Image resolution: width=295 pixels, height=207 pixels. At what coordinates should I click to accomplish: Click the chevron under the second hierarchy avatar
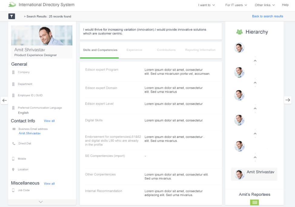(x=255, y=83)
